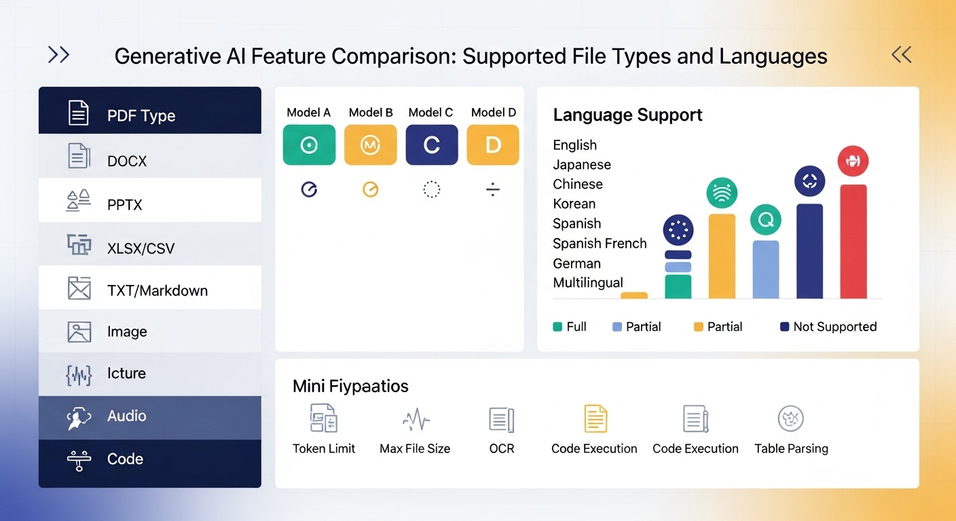
Task: Toggle the status circle under Model A
Action: (309, 190)
